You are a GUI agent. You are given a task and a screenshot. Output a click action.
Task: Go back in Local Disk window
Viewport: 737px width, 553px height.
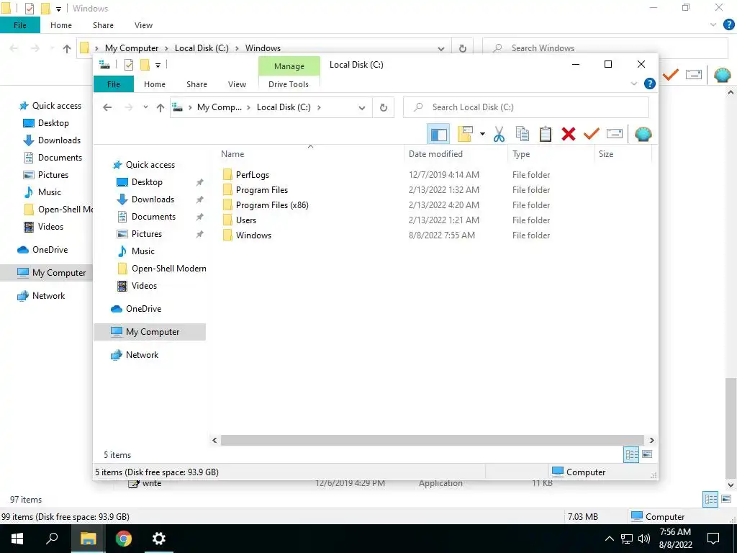point(107,108)
